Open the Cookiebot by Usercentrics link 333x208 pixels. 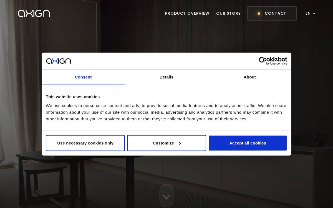(x=273, y=61)
